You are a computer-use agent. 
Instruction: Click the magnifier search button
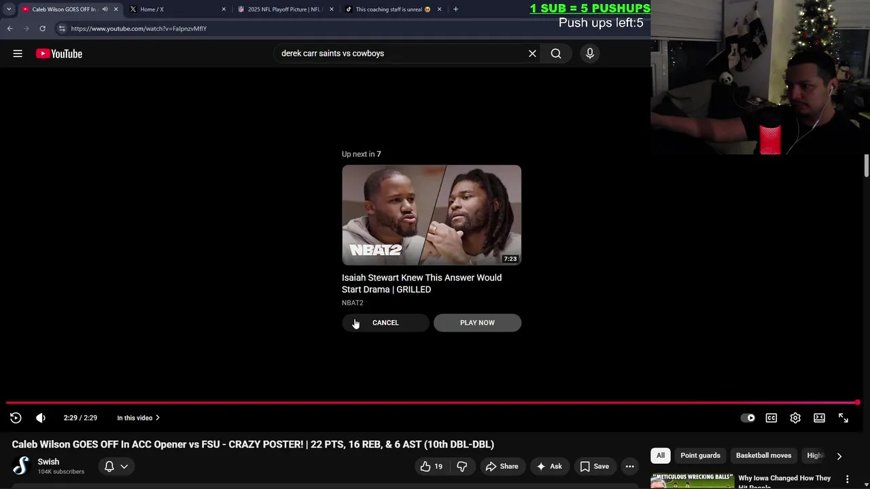point(556,54)
